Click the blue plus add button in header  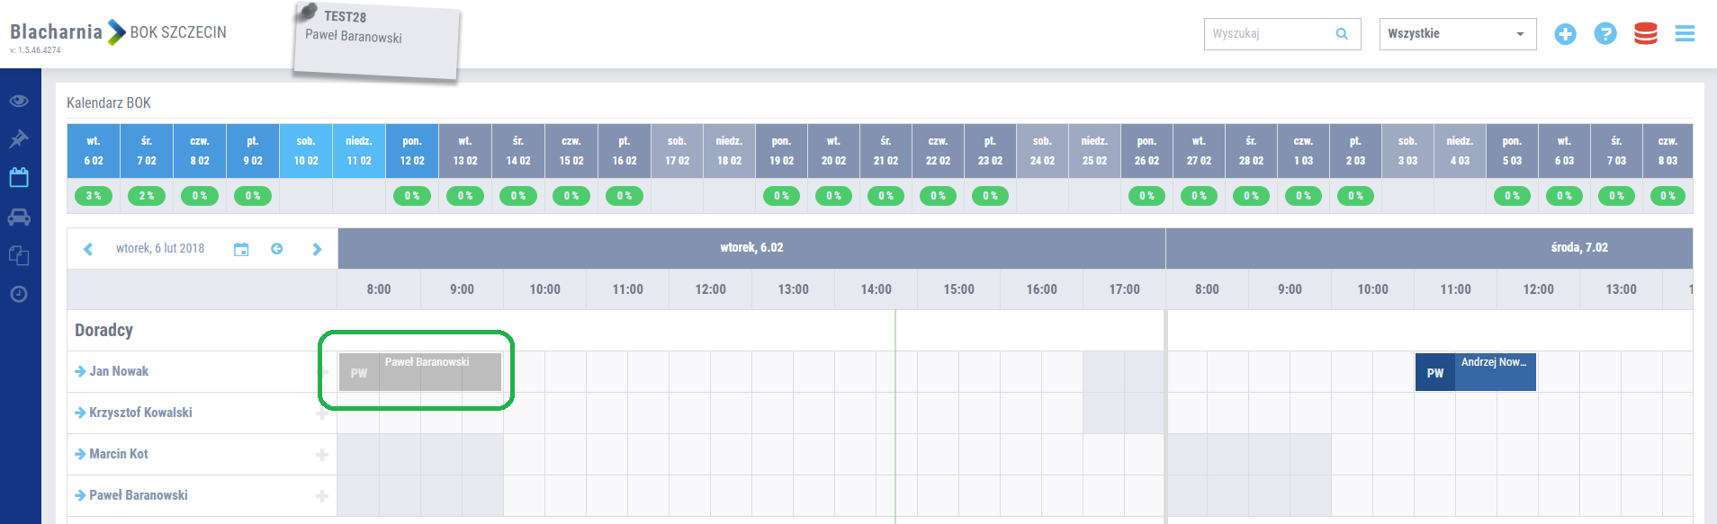(1565, 34)
